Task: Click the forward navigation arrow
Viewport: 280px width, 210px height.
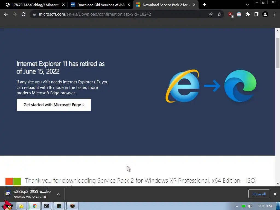Action: click(x=15, y=14)
